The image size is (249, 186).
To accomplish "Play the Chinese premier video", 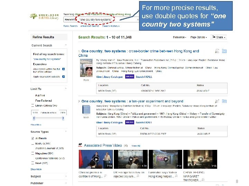I will pyautogui.click(x=96, y=159).
